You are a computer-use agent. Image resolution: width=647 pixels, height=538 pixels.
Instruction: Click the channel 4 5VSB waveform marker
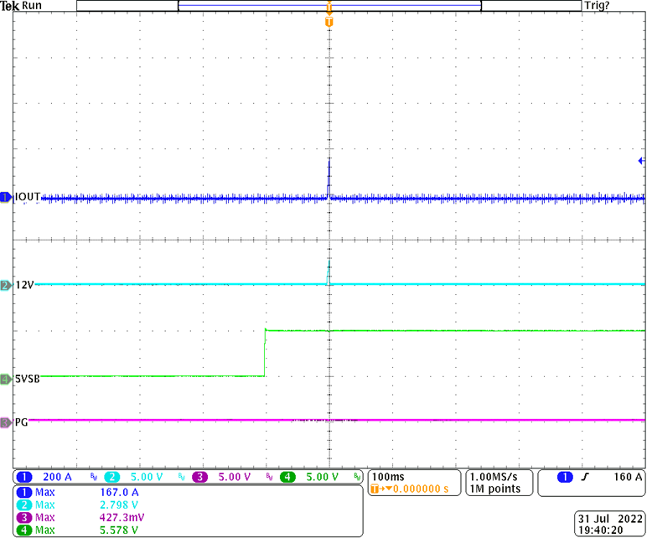click(x=6, y=379)
